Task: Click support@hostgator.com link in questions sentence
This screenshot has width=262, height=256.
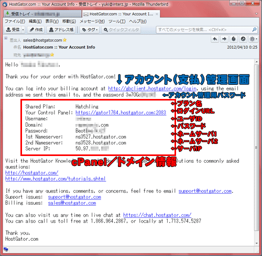Action: (x=205, y=191)
